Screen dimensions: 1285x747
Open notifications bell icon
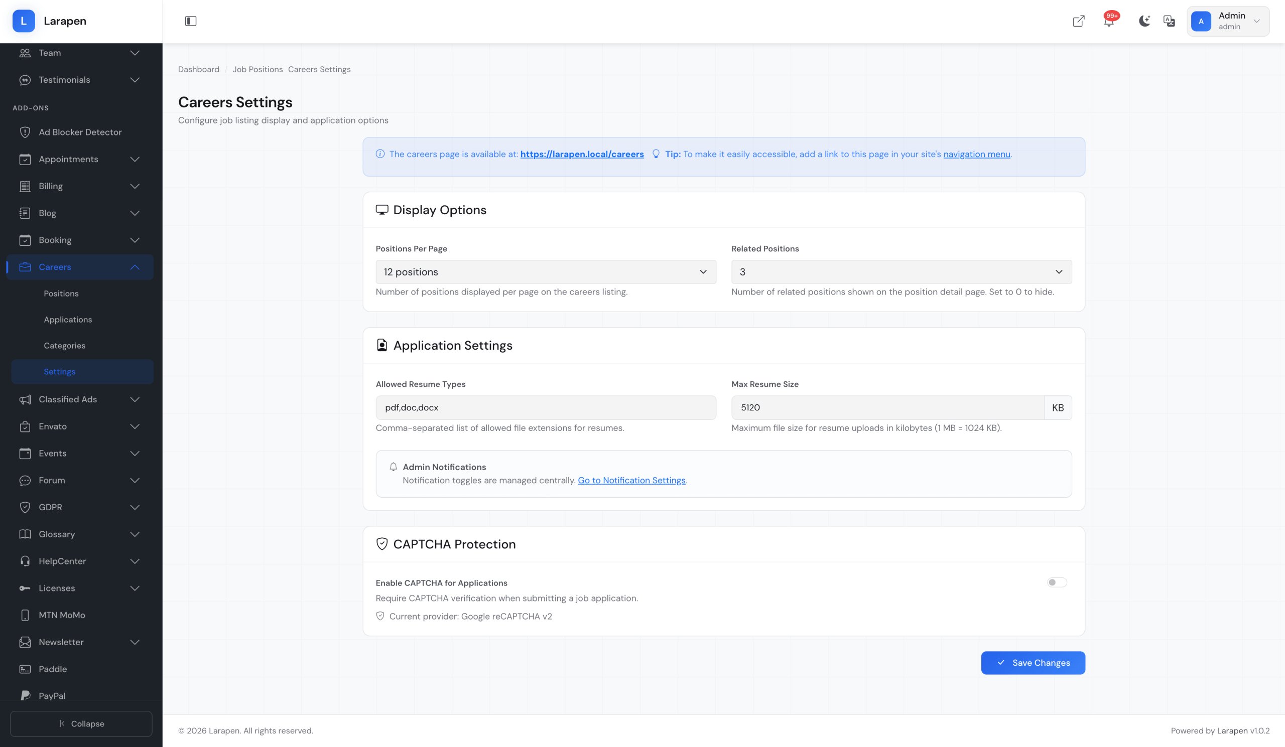(1108, 22)
